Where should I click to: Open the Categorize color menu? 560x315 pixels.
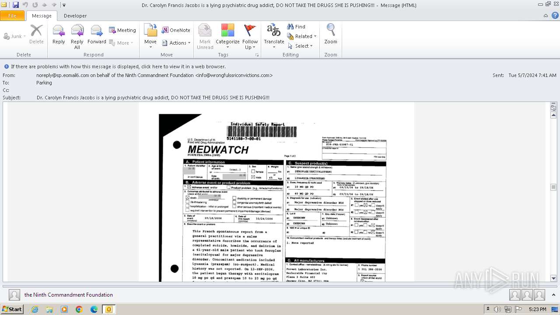coord(227,37)
